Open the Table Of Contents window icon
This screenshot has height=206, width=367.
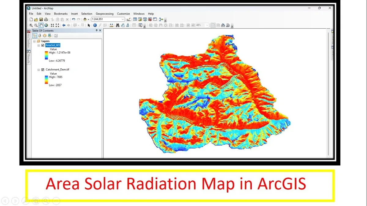coord(135,19)
